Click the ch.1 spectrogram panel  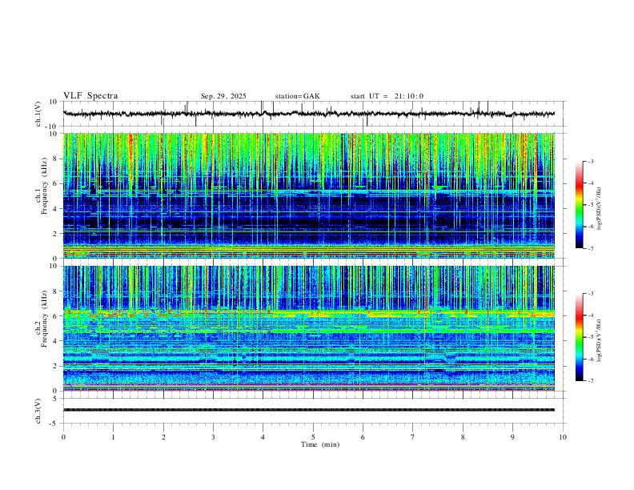point(308,195)
